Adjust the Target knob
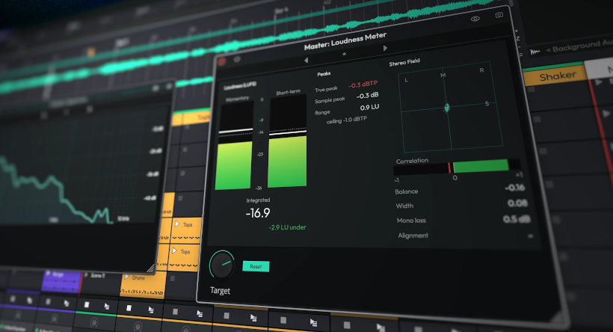 pyautogui.click(x=222, y=265)
